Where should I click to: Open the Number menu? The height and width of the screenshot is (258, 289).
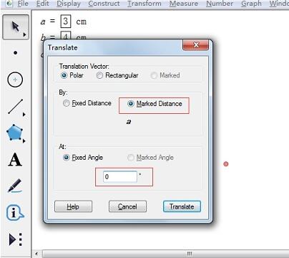click(x=220, y=4)
